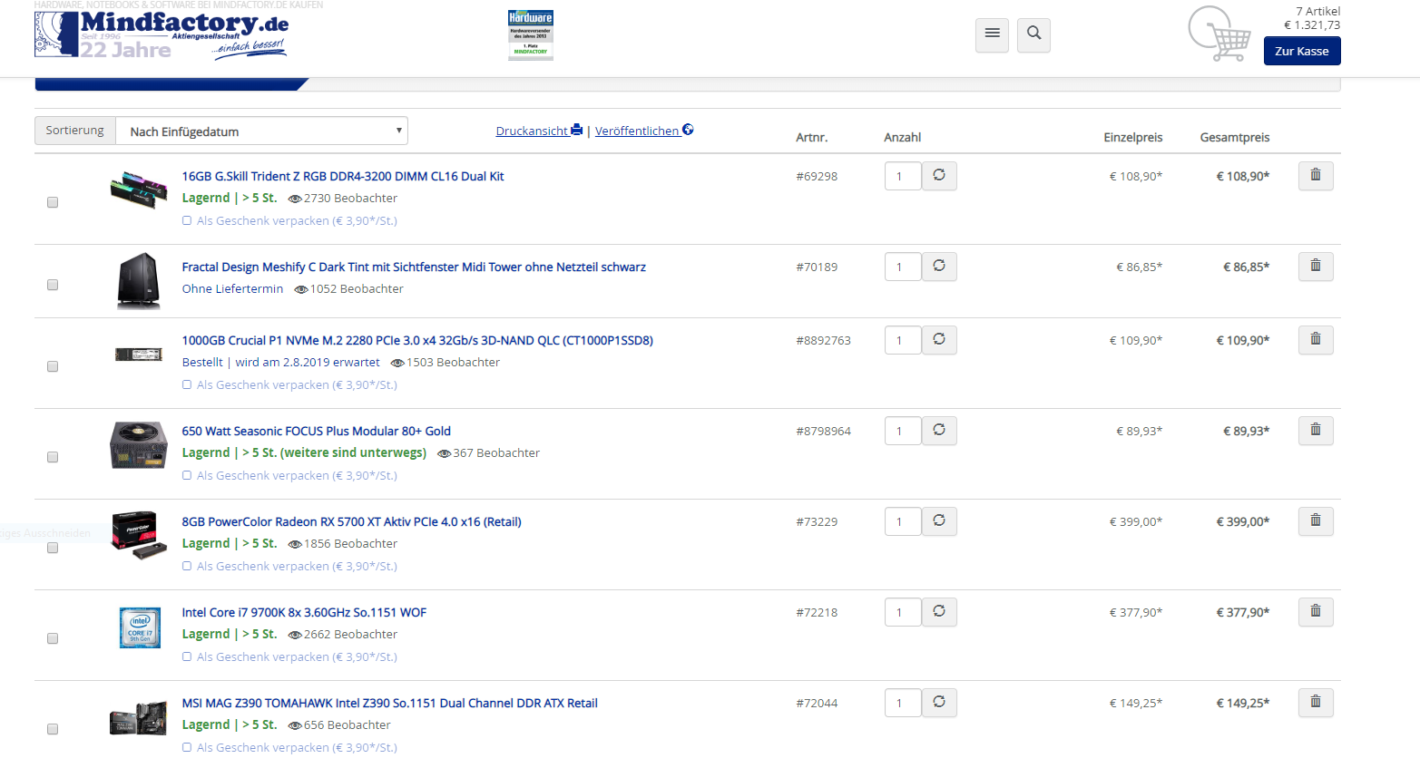Viewport: 1420px width, 768px height.
Task: Open 1000GB Crucial P1 NVMe product link
Action: point(417,340)
